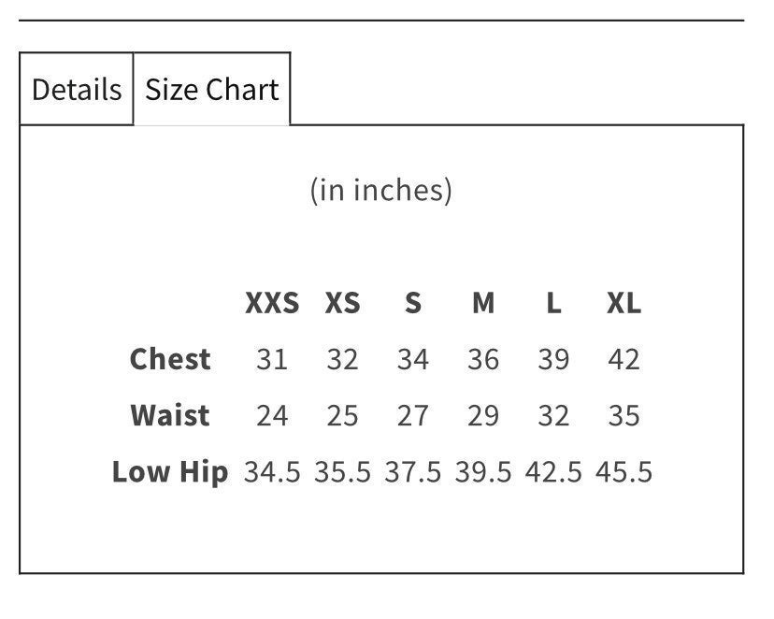The height and width of the screenshot is (619, 774).
Task: Click the XL size column header
Action: 623,303
